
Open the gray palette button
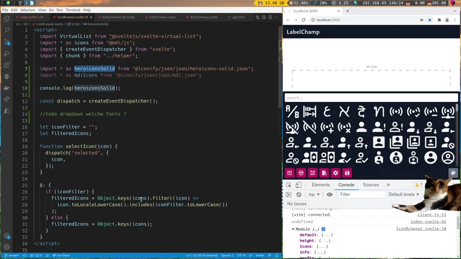[x=453, y=173]
